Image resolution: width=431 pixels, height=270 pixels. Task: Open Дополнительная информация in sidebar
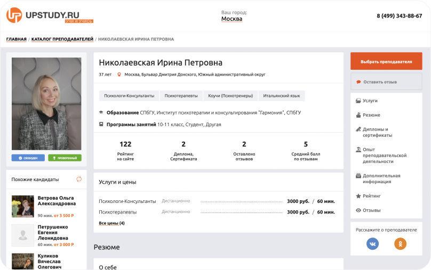pos(381,178)
